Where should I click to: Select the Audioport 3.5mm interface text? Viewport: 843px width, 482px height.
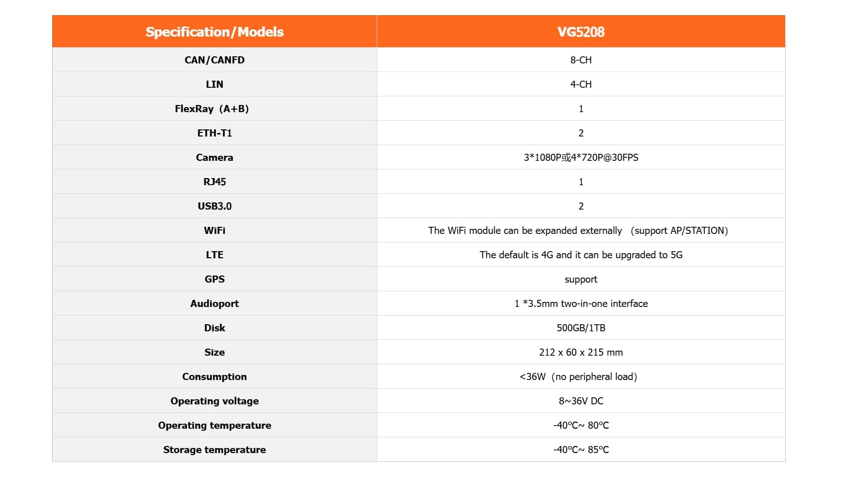pyautogui.click(x=581, y=303)
